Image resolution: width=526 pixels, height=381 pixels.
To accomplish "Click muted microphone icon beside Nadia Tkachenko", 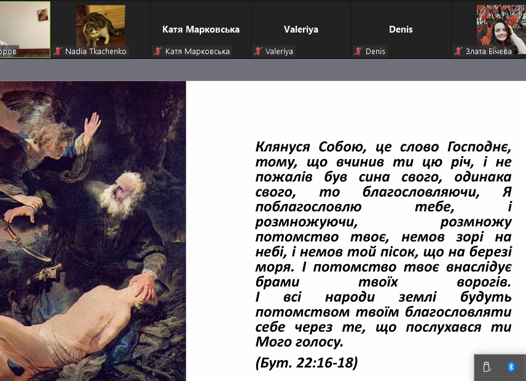I will pos(58,52).
